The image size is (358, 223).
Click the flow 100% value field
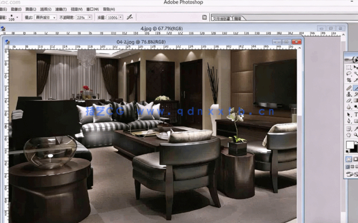tap(113, 17)
